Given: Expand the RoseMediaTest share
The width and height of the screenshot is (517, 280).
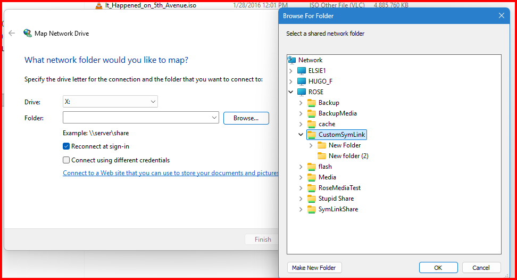Looking at the screenshot, I should pos(301,188).
